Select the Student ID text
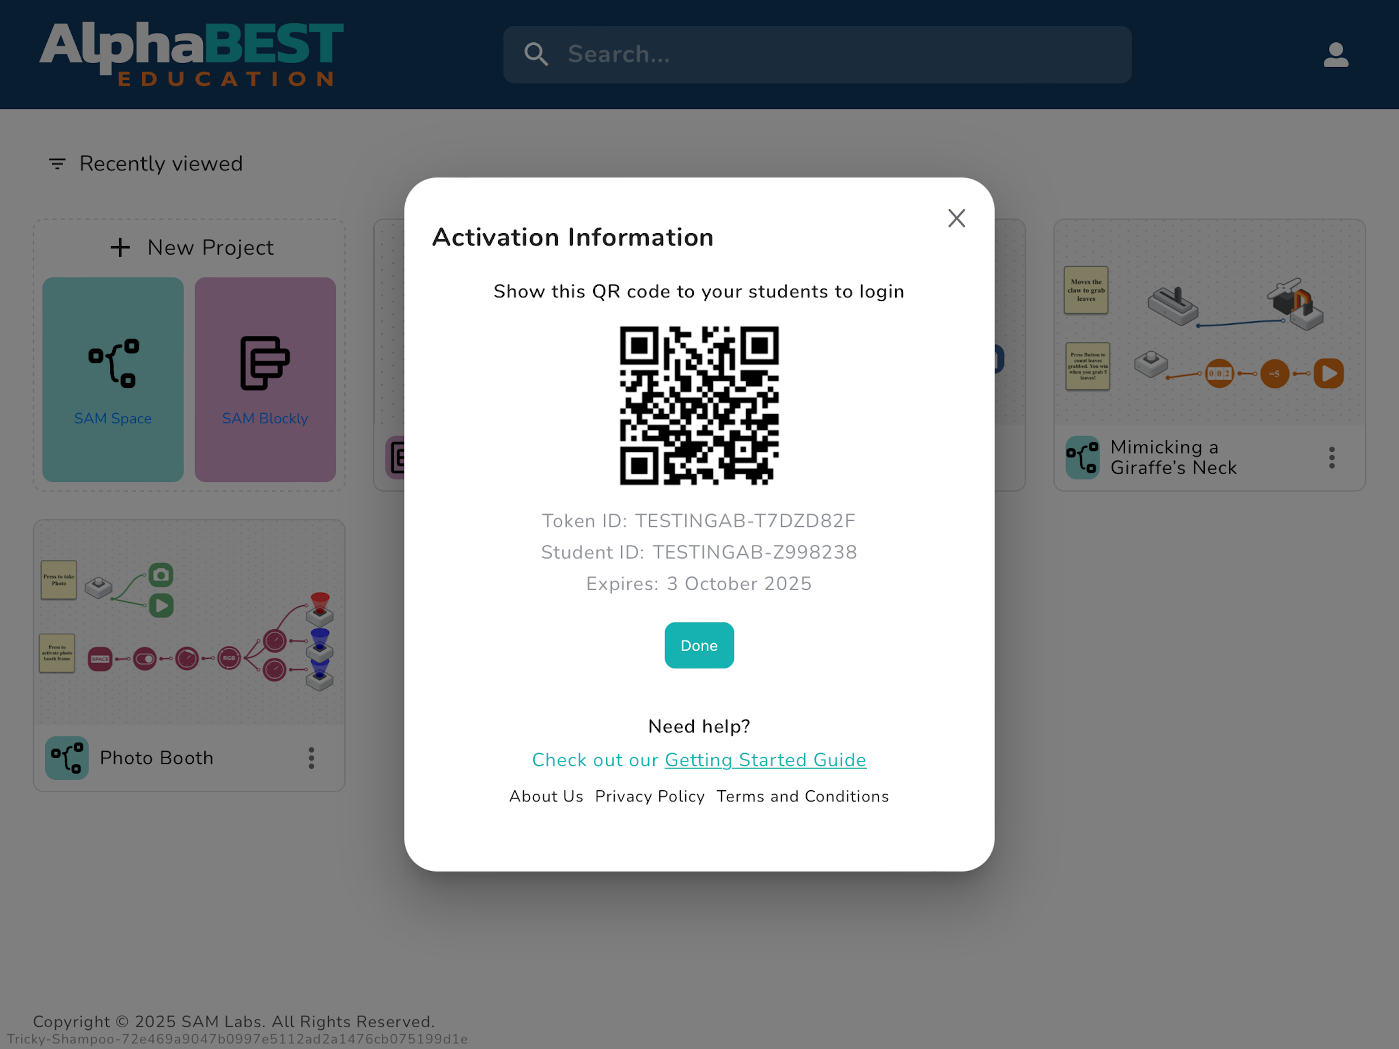 coord(699,552)
